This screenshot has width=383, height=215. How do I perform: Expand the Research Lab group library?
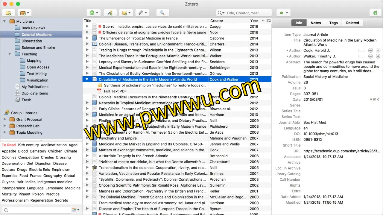(4, 126)
